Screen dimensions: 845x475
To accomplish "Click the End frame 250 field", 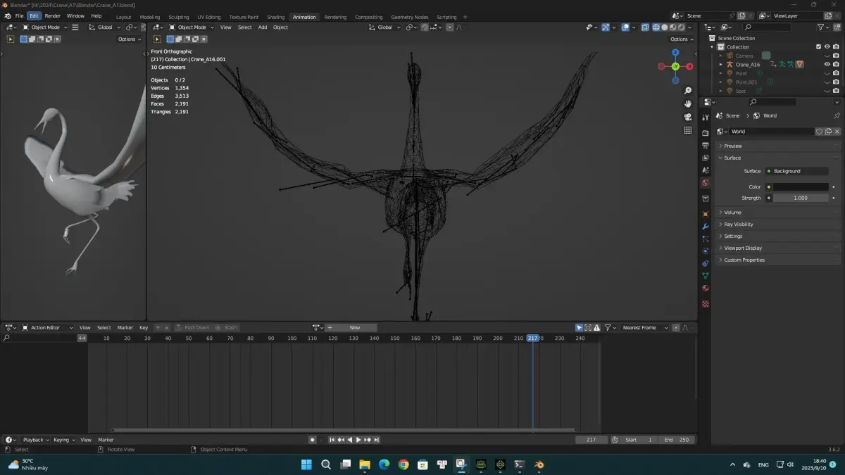I will point(676,440).
